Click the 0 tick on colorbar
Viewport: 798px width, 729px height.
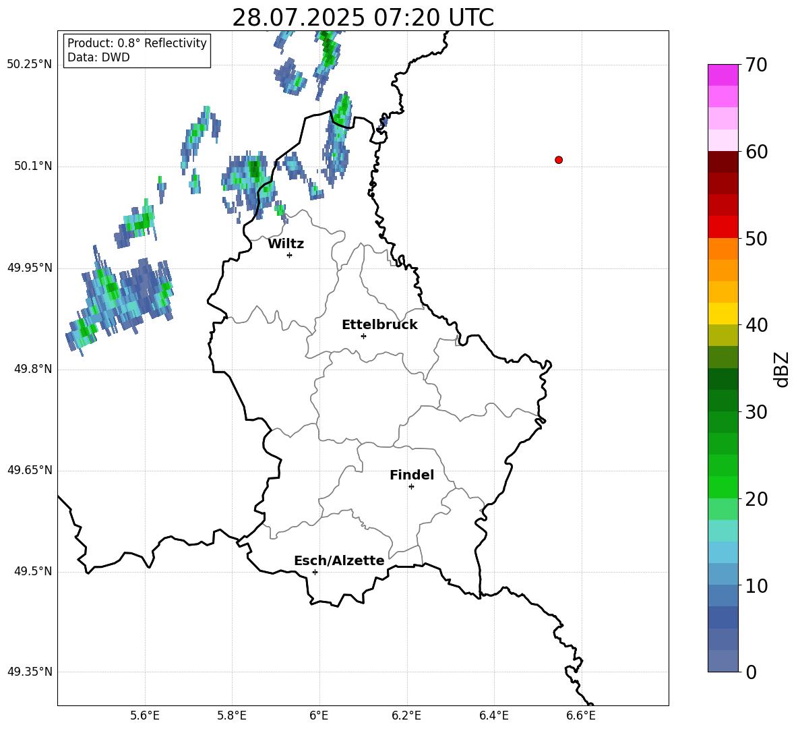coord(751,672)
